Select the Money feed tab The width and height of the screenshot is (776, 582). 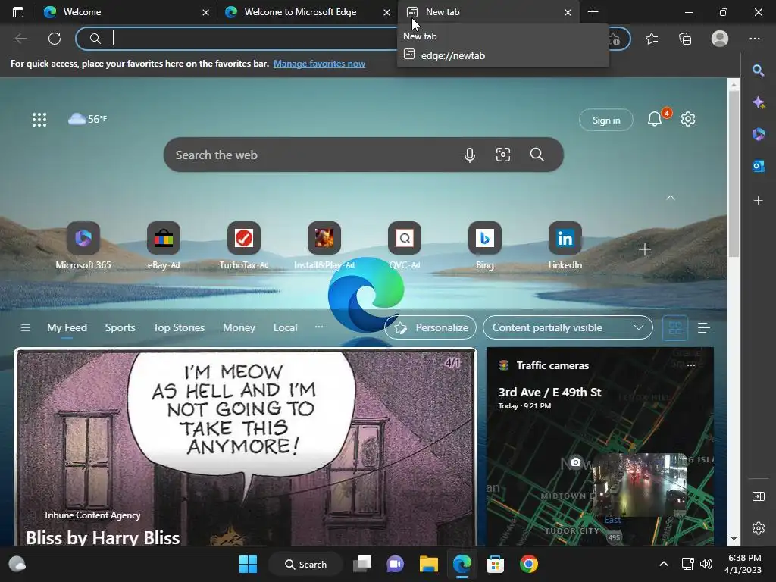click(x=239, y=327)
